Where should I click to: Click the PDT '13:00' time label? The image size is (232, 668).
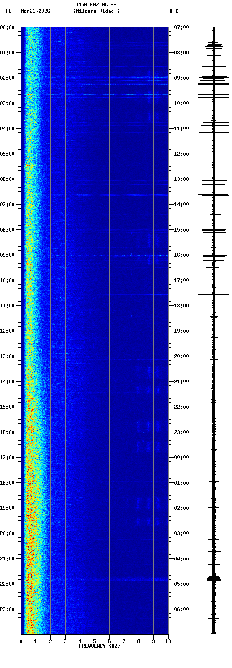tap(7, 356)
